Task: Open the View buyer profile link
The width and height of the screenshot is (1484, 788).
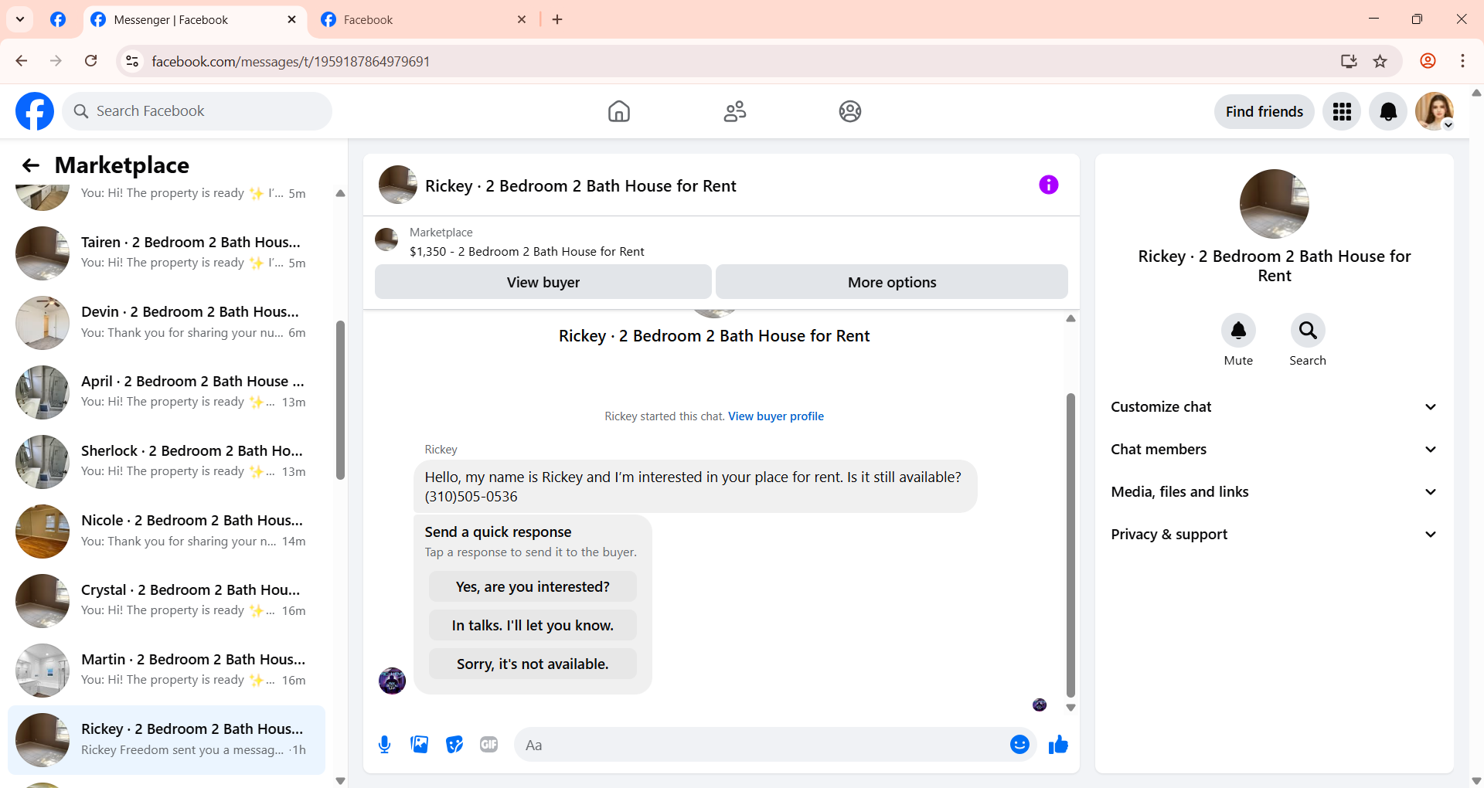Action: (776, 416)
